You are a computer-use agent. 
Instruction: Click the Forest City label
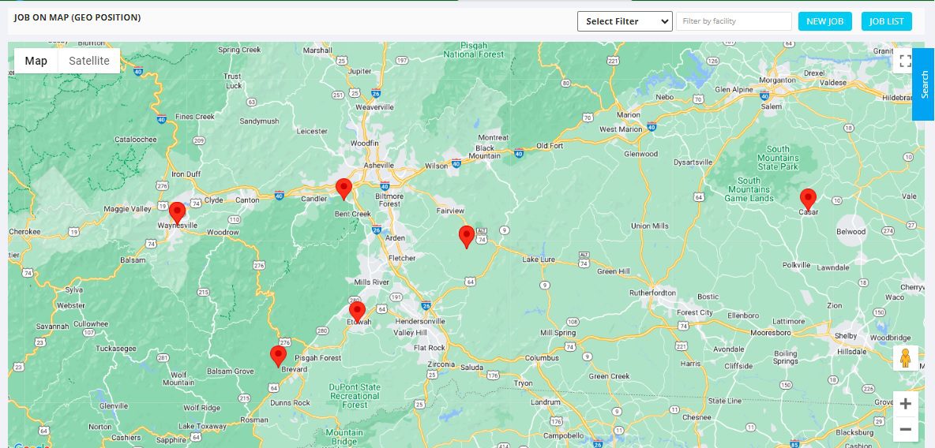[x=695, y=312]
